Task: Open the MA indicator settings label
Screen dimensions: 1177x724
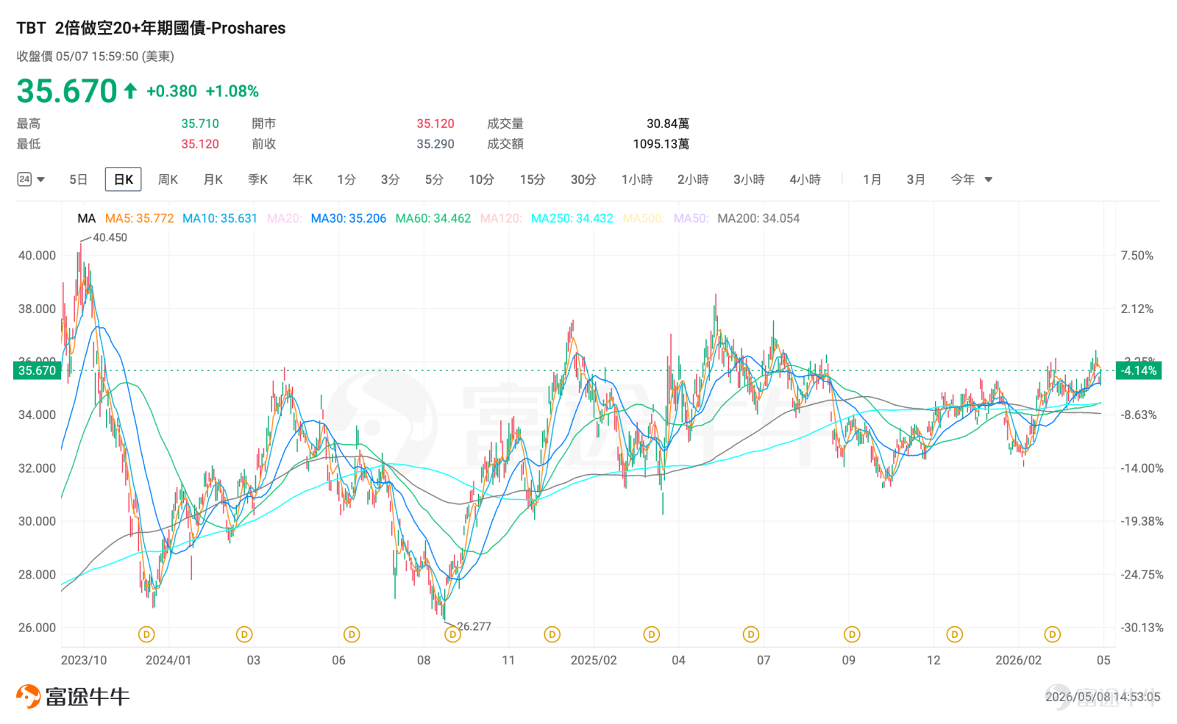Action: 87,218
